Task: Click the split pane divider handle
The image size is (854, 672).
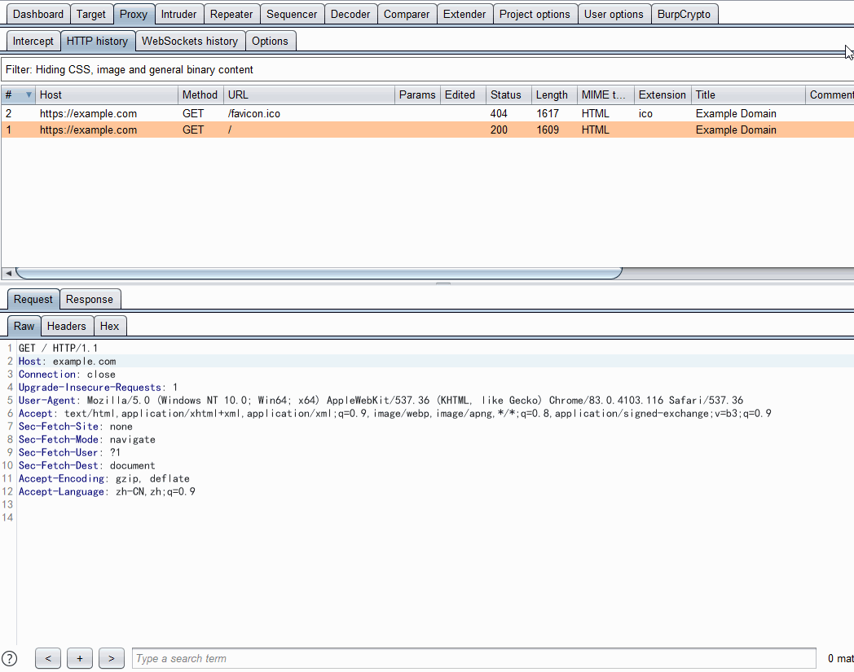Action: coord(443,283)
